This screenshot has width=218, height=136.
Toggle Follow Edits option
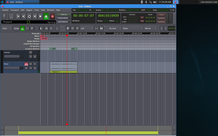click(64, 18)
